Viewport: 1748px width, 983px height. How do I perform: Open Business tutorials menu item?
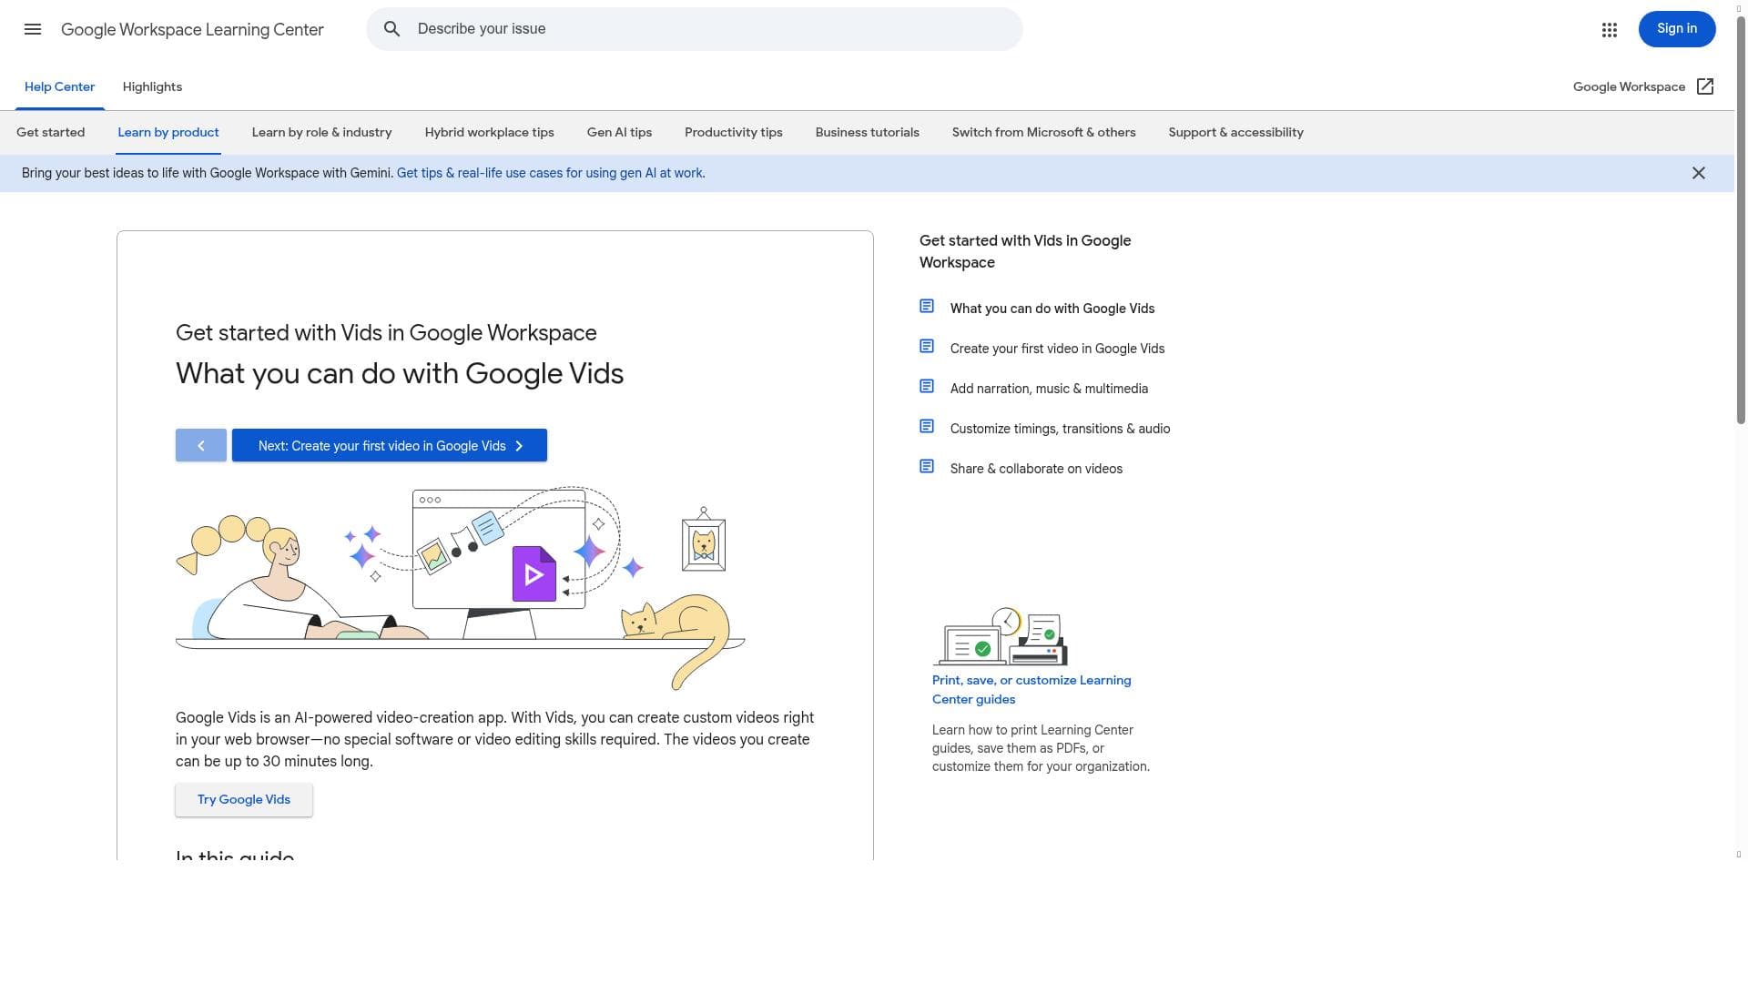pyautogui.click(x=868, y=133)
